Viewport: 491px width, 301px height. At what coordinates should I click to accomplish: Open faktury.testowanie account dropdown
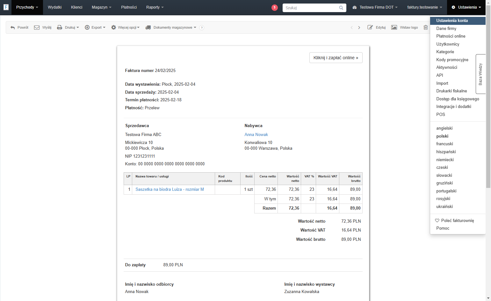425,7
